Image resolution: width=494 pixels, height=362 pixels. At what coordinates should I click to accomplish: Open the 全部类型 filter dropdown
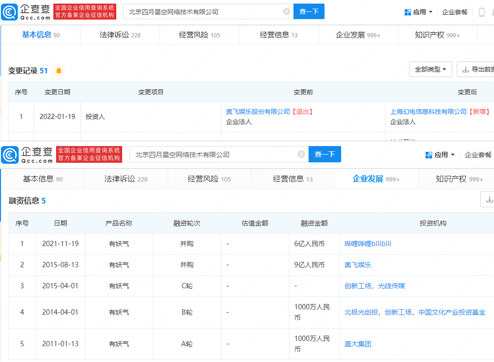pos(430,69)
